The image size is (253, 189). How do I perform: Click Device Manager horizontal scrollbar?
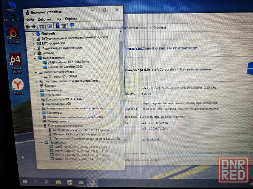tap(79, 162)
